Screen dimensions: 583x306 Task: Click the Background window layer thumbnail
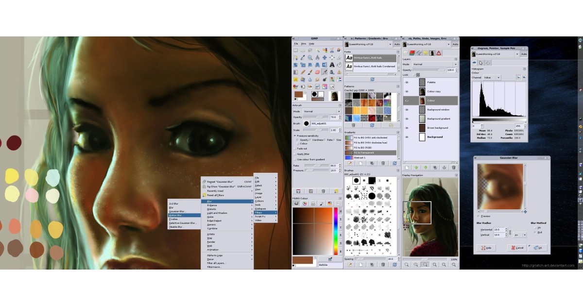422,110
